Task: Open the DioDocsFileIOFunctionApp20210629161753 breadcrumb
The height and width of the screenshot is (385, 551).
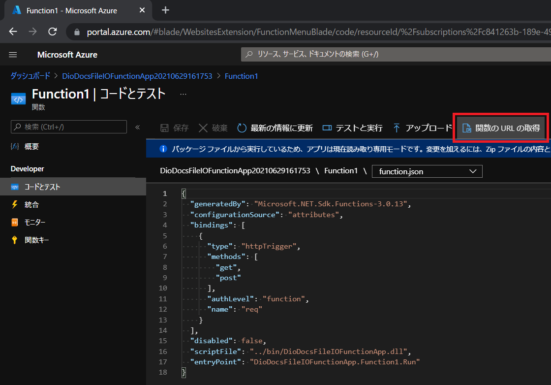Action: tap(137, 76)
